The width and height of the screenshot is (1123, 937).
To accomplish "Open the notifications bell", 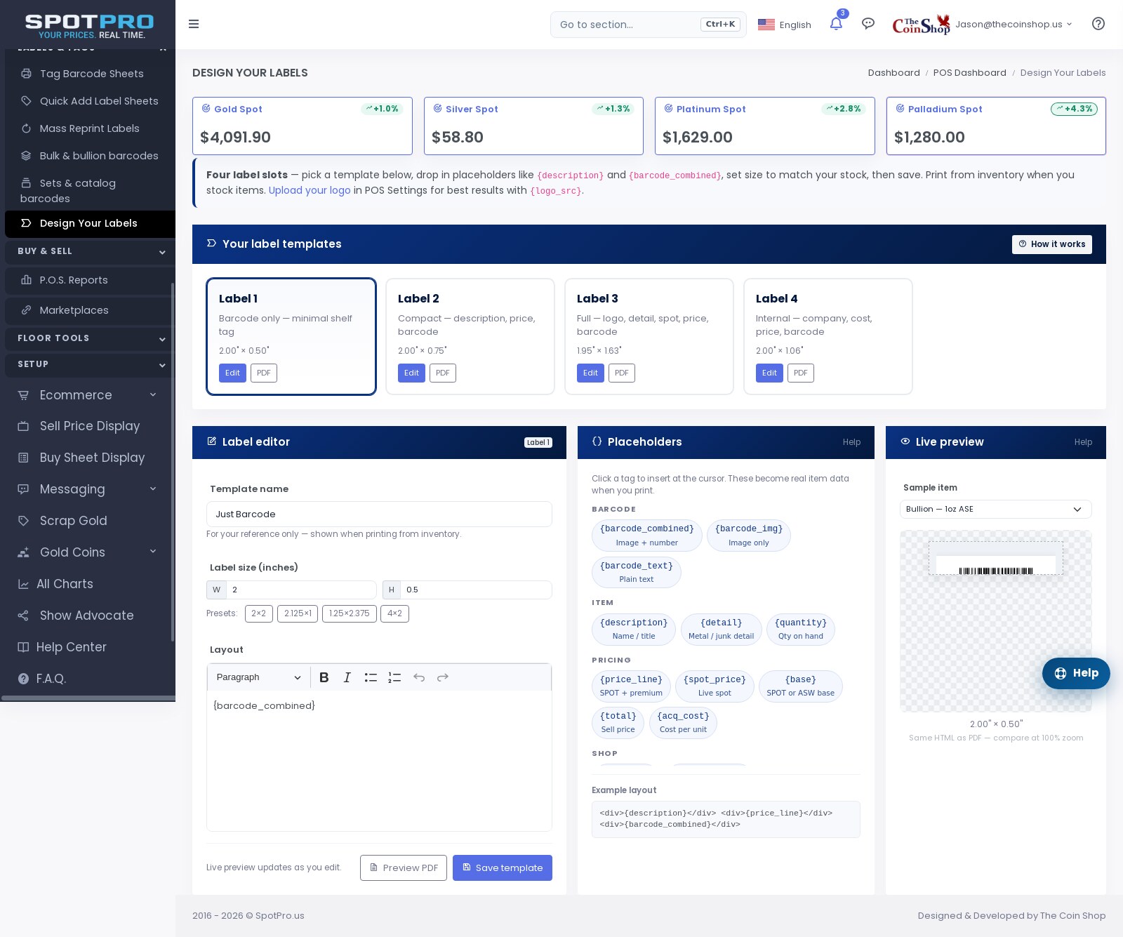I will point(836,24).
